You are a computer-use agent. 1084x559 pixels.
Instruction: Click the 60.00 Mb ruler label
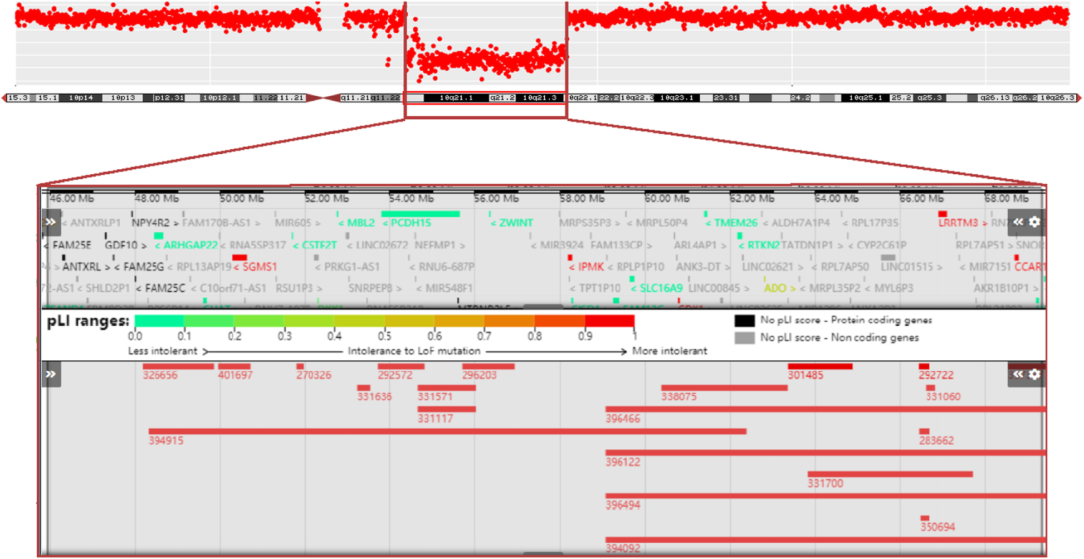pyautogui.click(x=667, y=199)
